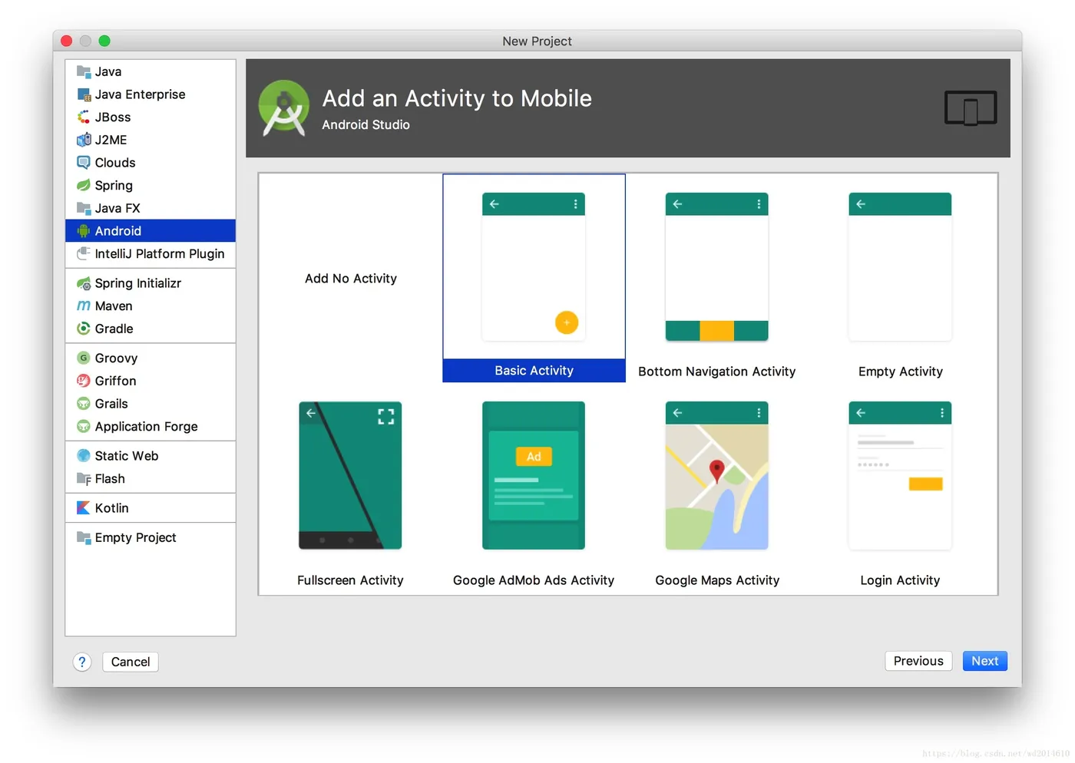Click the Google Maps Activity label
Viewport: 1075px width, 763px height.
717,580
